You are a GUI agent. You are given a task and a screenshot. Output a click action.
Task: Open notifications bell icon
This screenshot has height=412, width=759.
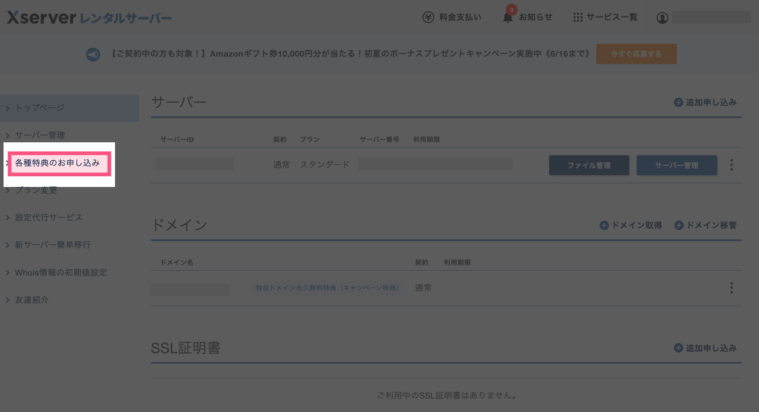pyautogui.click(x=508, y=18)
